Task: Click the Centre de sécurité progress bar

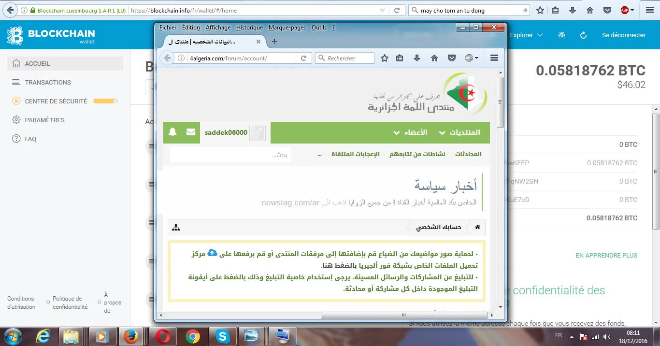Action: 105,101
